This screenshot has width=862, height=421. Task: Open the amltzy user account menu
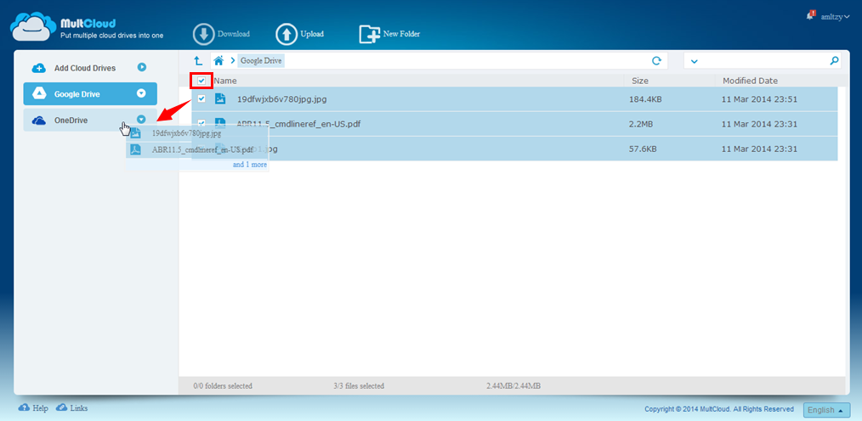(x=835, y=16)
